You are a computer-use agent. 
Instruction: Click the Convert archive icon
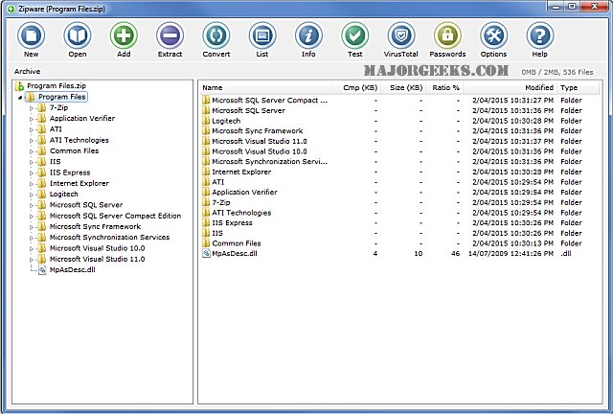point(216,36)
